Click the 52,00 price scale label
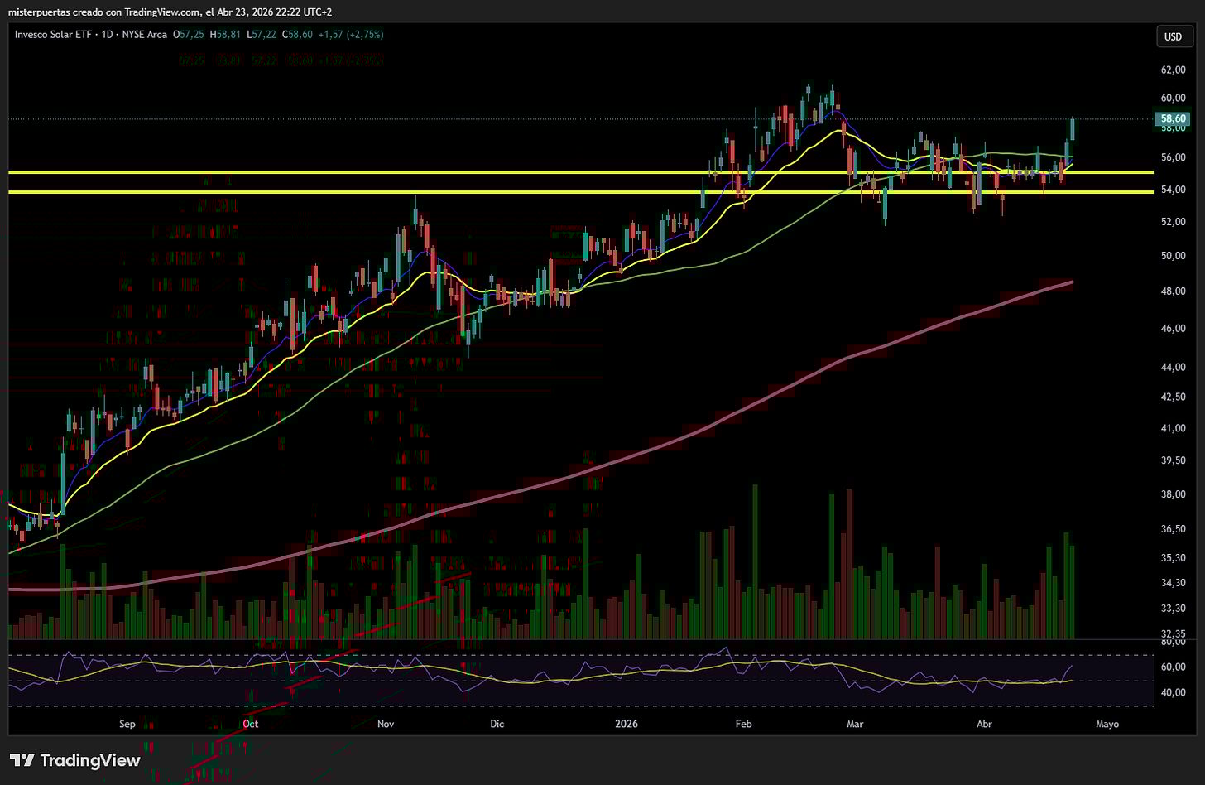Viewport: 1205px width, 785px height. (1174, 222)
